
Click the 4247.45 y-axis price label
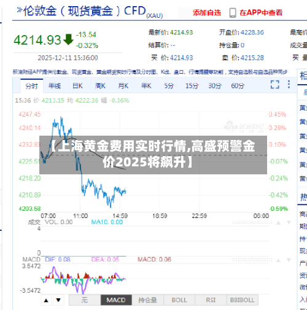(x=29, y=114)
